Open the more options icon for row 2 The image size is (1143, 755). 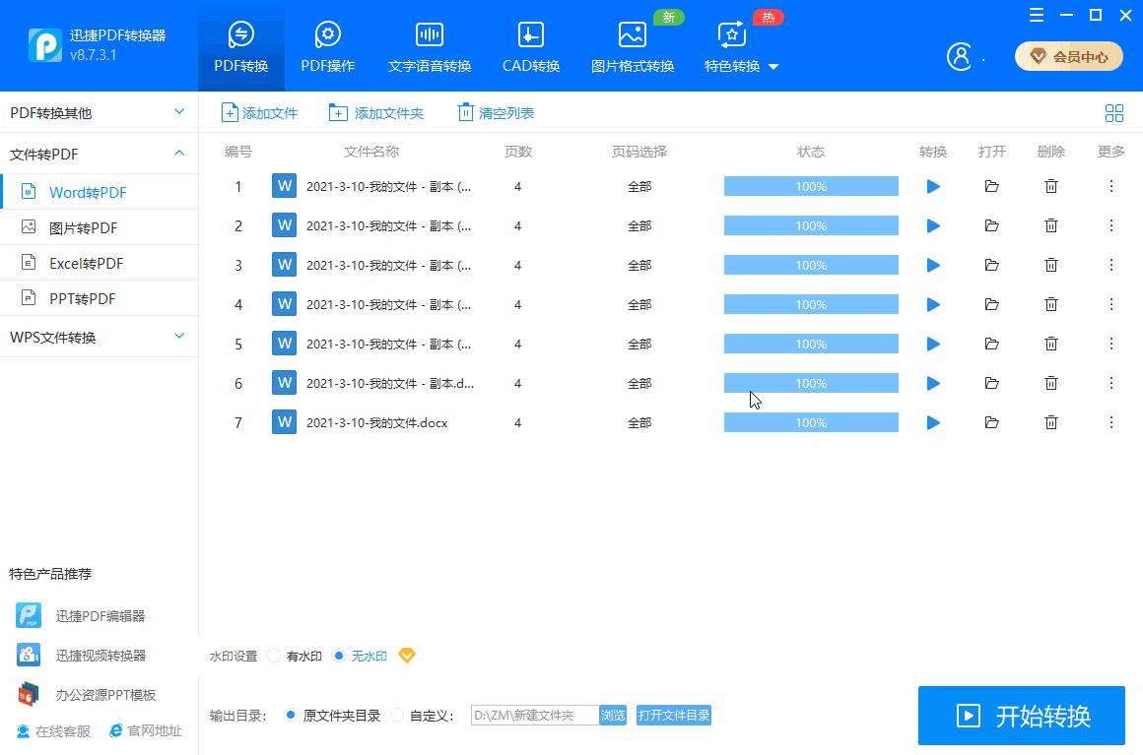(x=1109, y=224)
